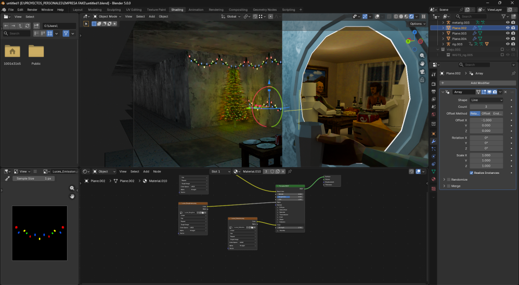This screenshot has height=285, width=519.
Task: Switch to the Compositing workspace tab
Action: click(238, 9)
